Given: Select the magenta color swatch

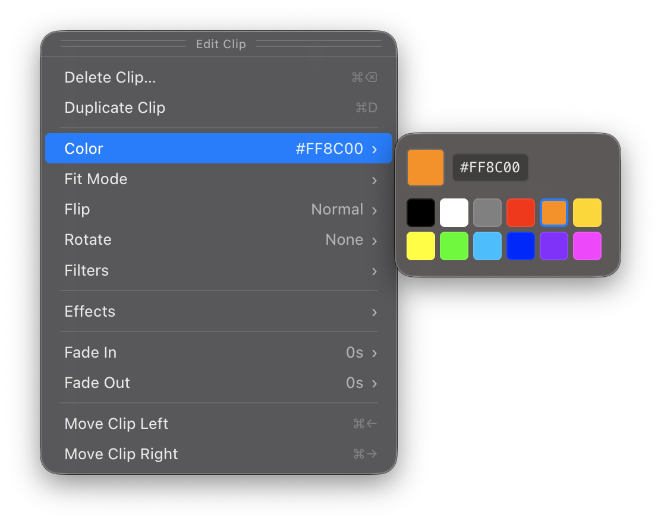Looking at the screenshot, I should pos(587,246).
